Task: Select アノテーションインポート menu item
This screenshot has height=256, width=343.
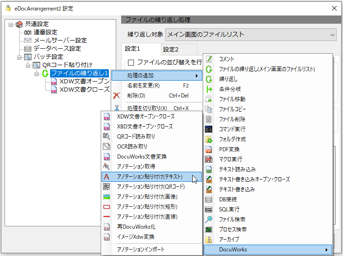Action: [x=152, y=250]
